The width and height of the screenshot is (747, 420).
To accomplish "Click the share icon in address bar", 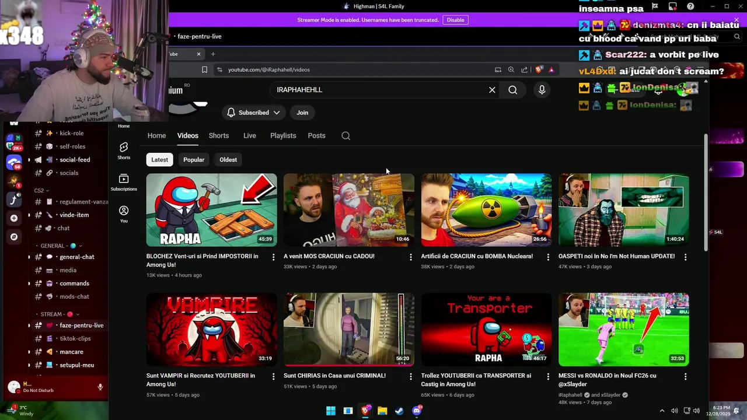I will tap(524, 69).
